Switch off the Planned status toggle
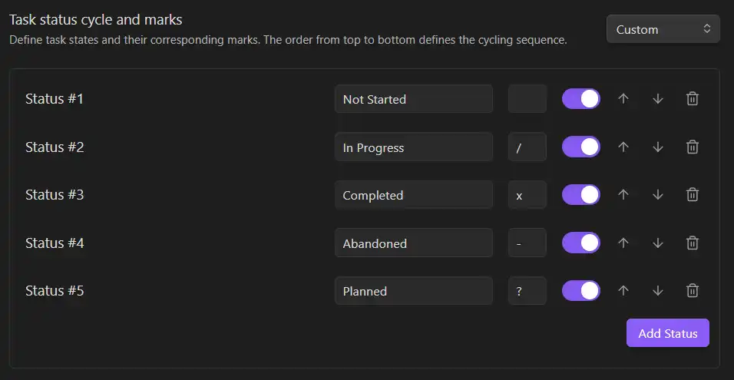Image resolution: width=734 pixels, height=380 pixels. click(x=581, y=291)
